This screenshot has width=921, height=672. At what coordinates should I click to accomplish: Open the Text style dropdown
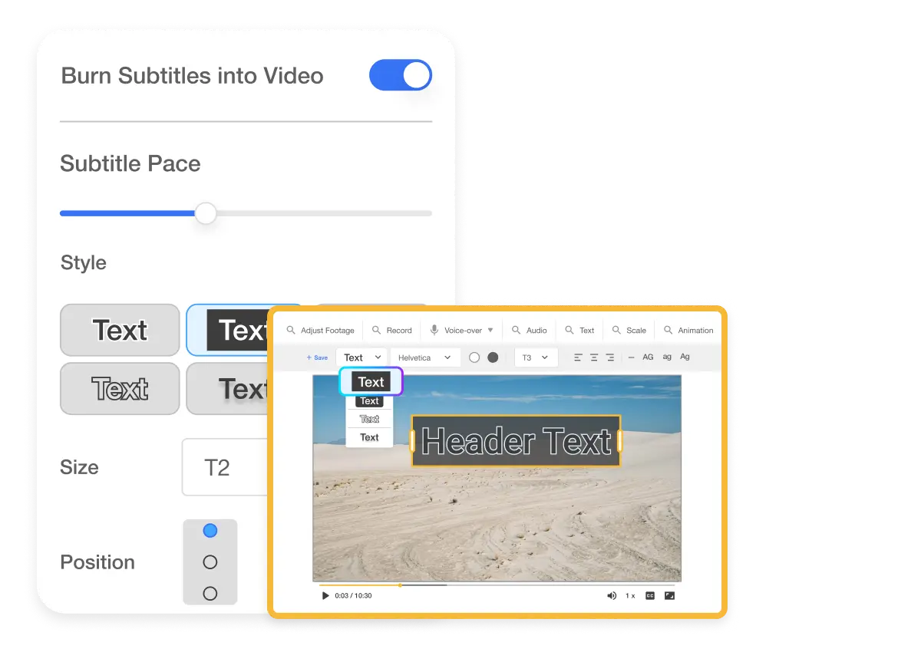[x=361, y=357]
